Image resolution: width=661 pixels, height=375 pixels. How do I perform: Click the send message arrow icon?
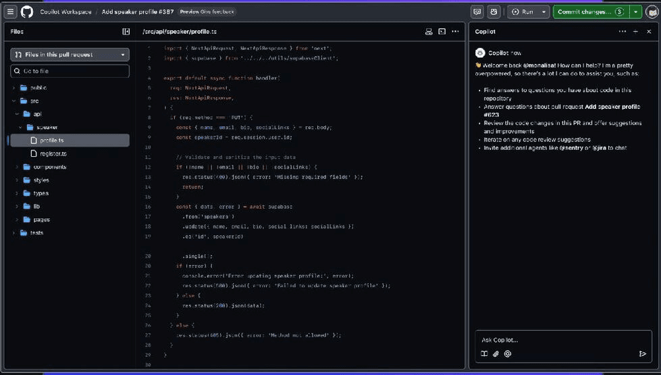(642, 353)
